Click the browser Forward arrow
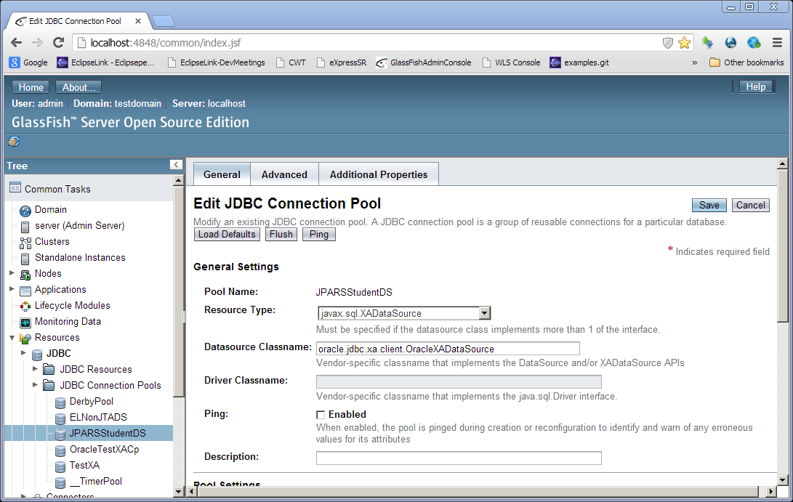Image resolution: width=793 pixels, height=502 pixels. tap(37, 42)
